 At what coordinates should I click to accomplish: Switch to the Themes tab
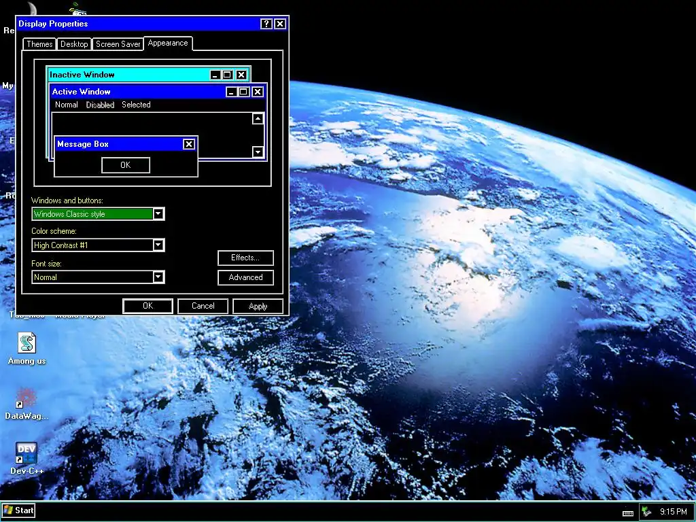coord(39,44)
